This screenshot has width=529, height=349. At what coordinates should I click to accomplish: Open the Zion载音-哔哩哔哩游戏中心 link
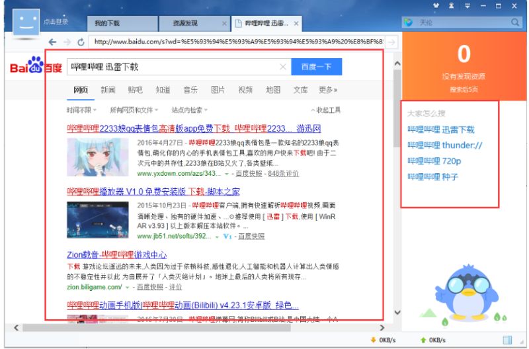tap(117, 254)
